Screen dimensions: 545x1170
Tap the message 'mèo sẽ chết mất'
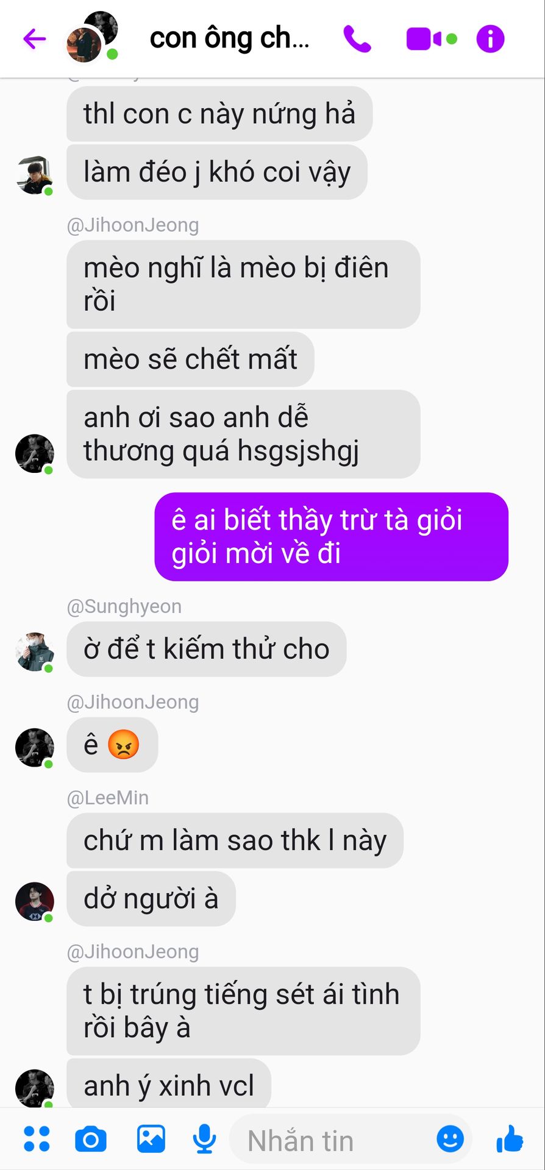point(190,359)
